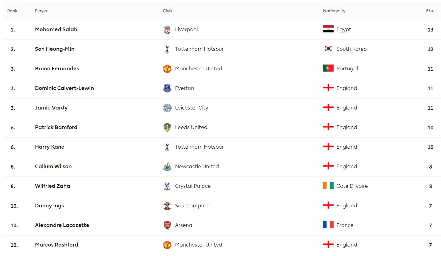Screen dimensions: 441x256
Task: Click the Leicester City crest icon
Action: tap(167, 108)
